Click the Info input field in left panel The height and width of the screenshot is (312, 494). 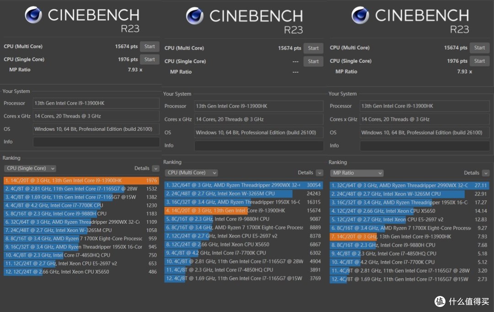click(96, 142)
